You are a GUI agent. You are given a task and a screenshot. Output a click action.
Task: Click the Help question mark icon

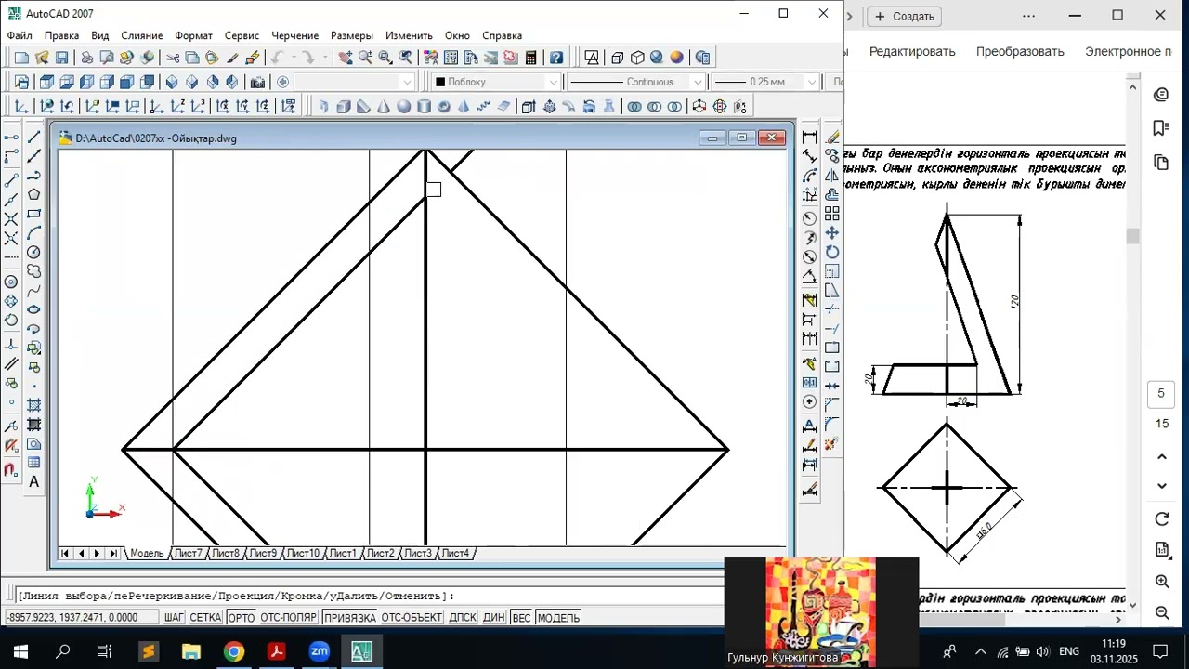(556, 58)
